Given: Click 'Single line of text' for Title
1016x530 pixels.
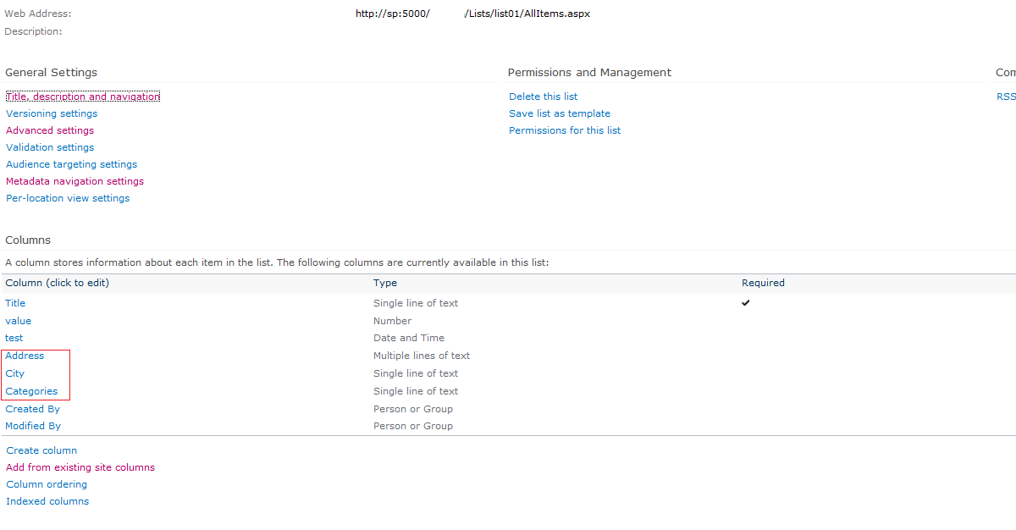Looking at the screenshot, I should 416,303.
